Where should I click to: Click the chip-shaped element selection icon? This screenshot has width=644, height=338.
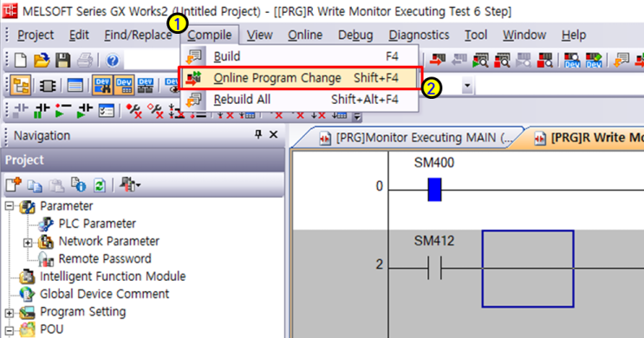click(47, 86)
